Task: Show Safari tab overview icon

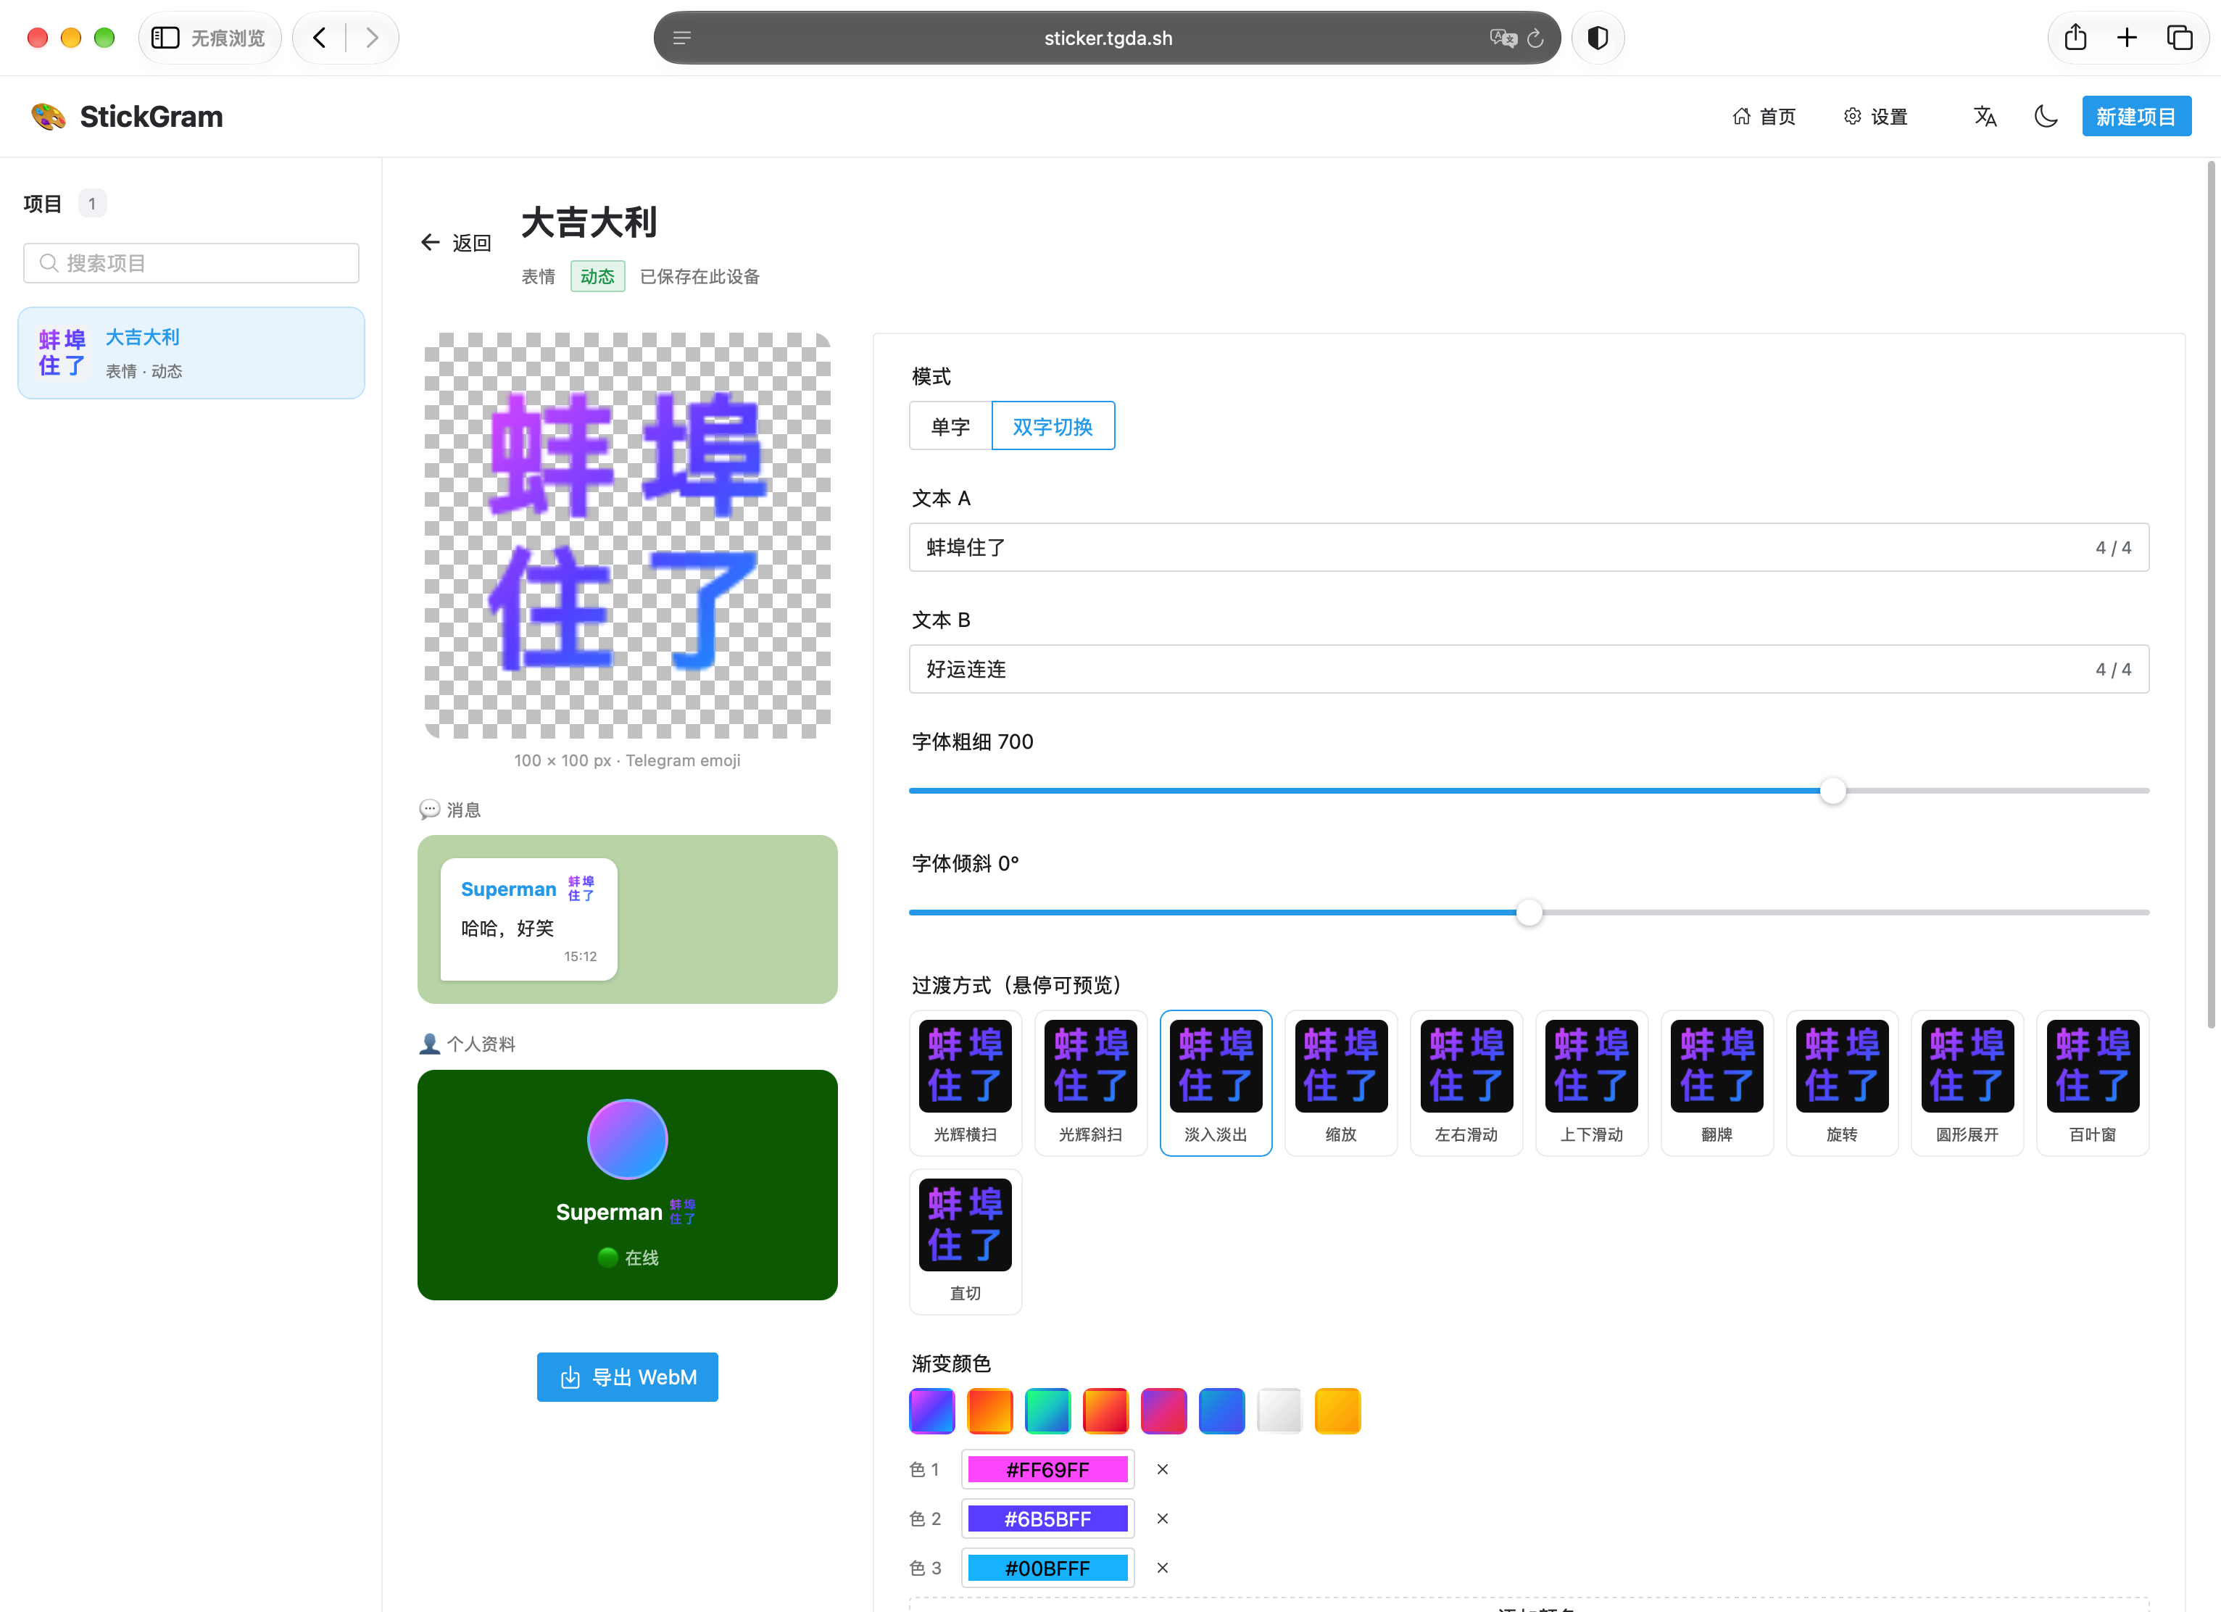Action: click(2179, 38)
